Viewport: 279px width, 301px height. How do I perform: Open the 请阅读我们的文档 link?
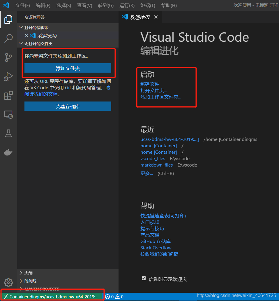(x=41, y=94)
